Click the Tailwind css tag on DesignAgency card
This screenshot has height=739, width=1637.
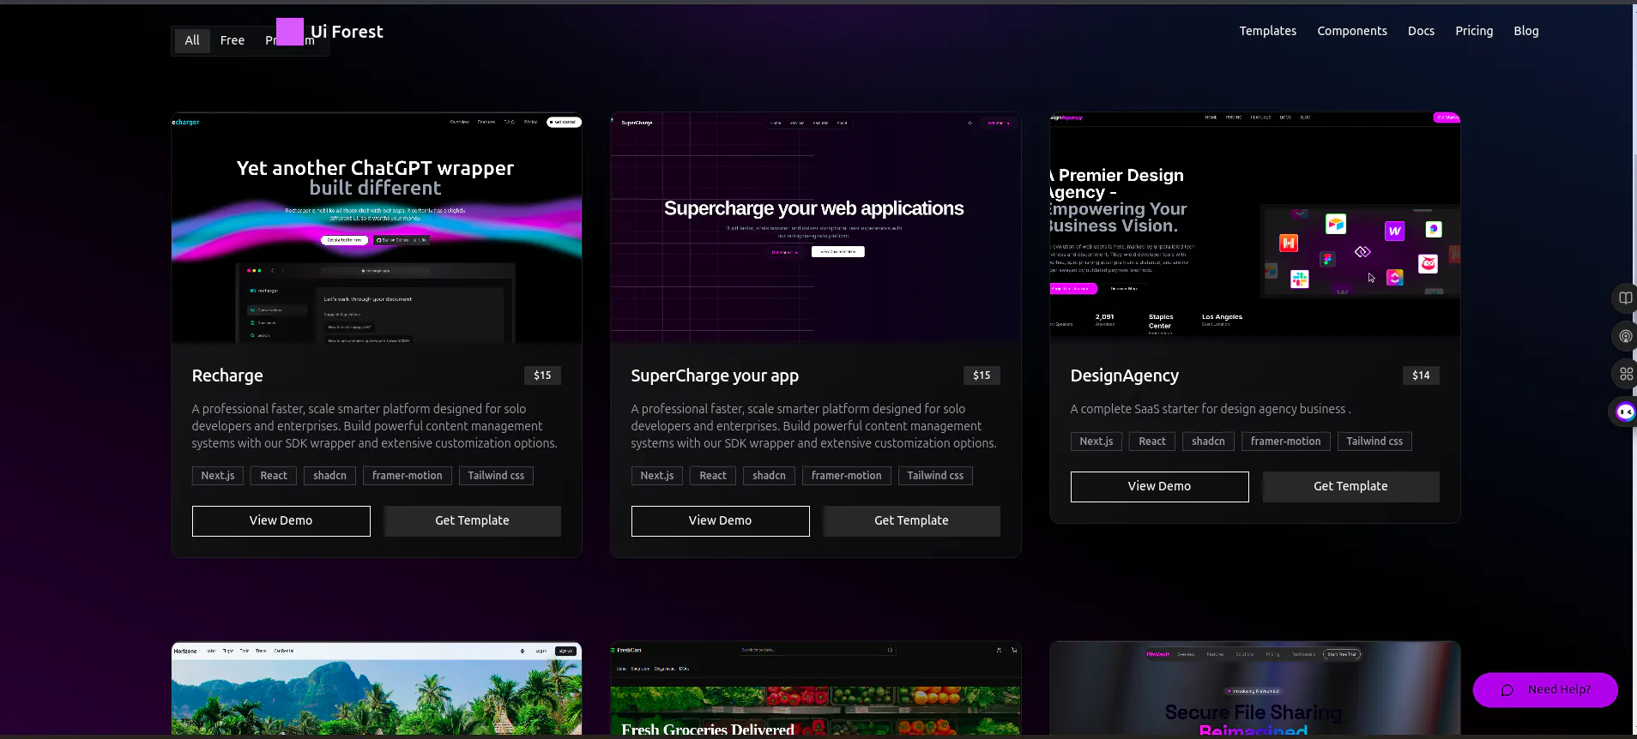coord(1374,442)
